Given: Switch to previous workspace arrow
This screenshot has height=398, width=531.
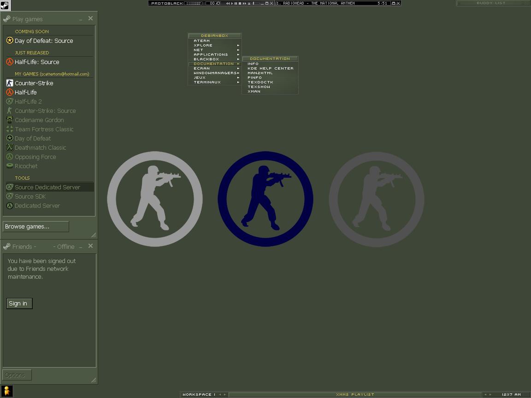Looking at the screenshot, I should click(x=220, y=395).
